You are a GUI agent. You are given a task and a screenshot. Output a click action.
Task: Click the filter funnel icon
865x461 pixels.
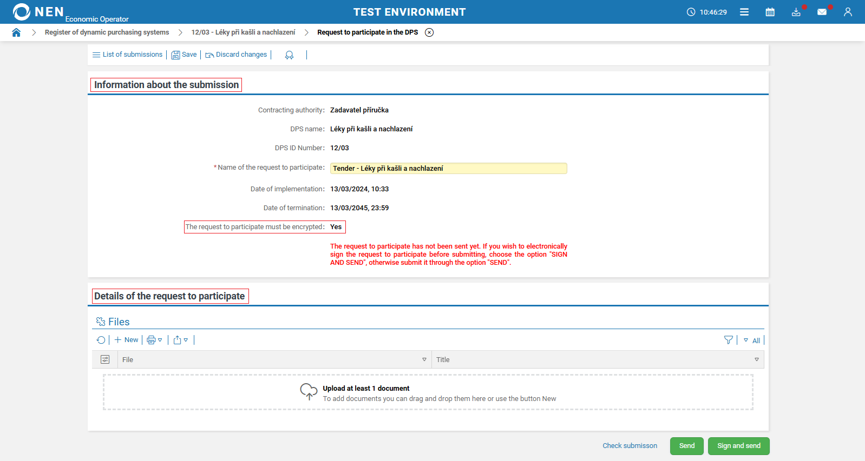pos(728,340)
